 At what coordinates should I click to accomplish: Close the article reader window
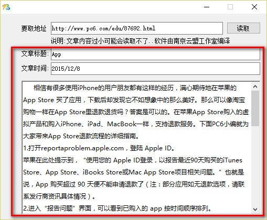pos(254,7)
